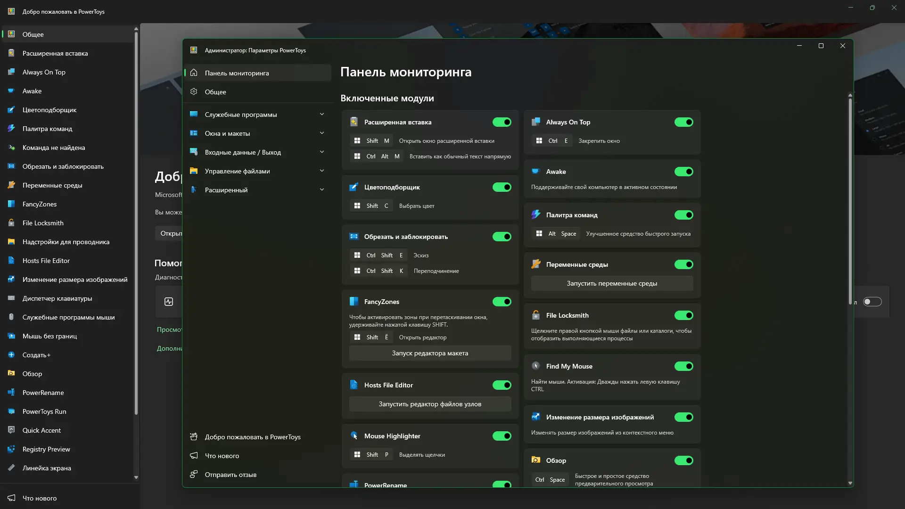Disable the Always On Top toggle

tap(683, 122)
